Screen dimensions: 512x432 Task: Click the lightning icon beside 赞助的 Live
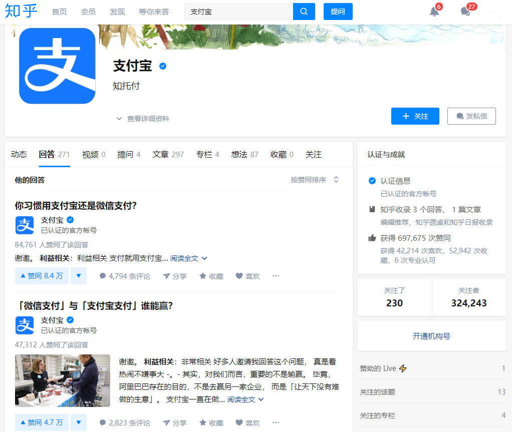pos(403,368)
